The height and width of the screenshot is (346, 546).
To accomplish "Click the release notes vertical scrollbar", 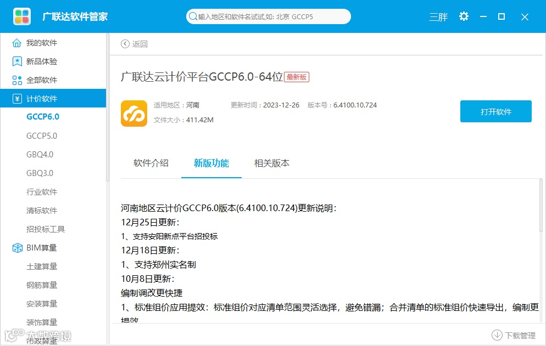I will click(541, 205).
